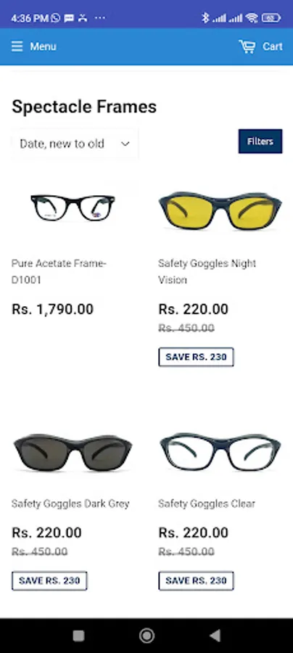This screenshot has width=293, height=653.
Task: Open the 'Date, new to old' sort dropdown
Action: pos(75,144)
